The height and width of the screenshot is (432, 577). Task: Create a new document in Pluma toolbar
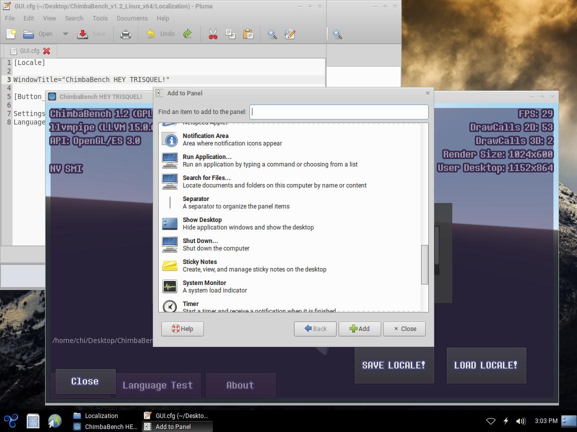click(x=11, y=34)
